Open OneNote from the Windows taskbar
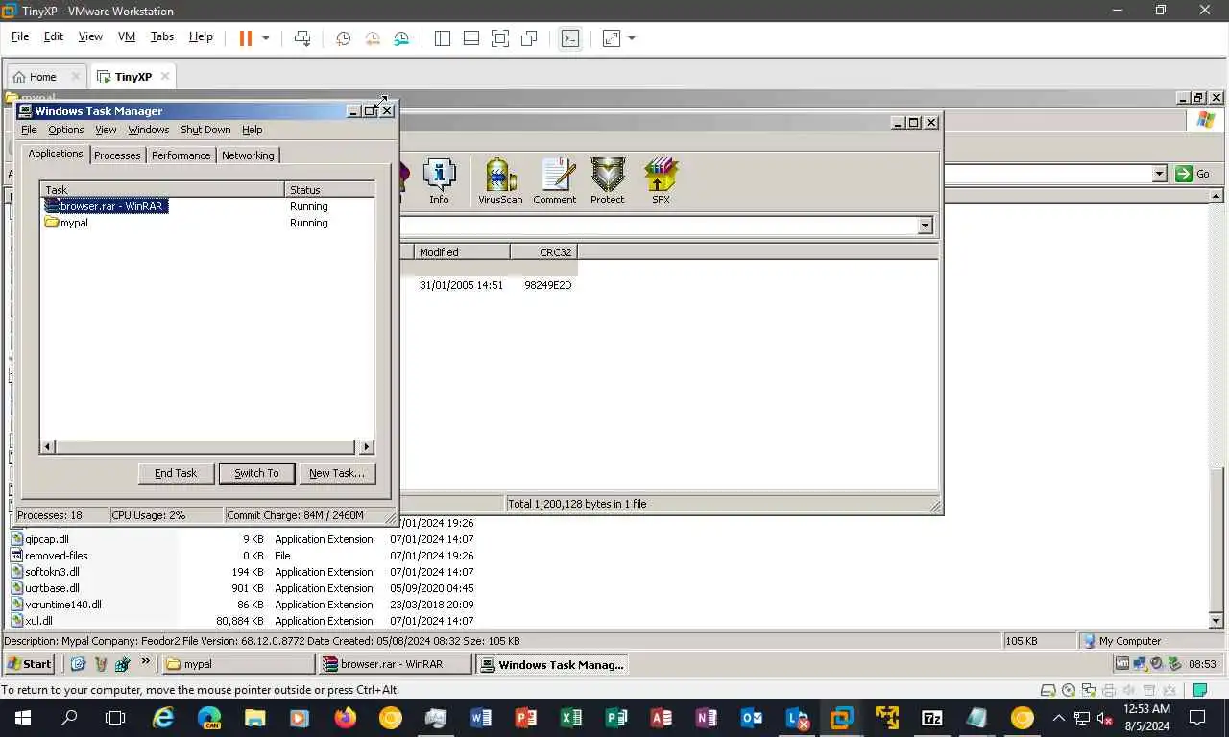 pos(707,717)
